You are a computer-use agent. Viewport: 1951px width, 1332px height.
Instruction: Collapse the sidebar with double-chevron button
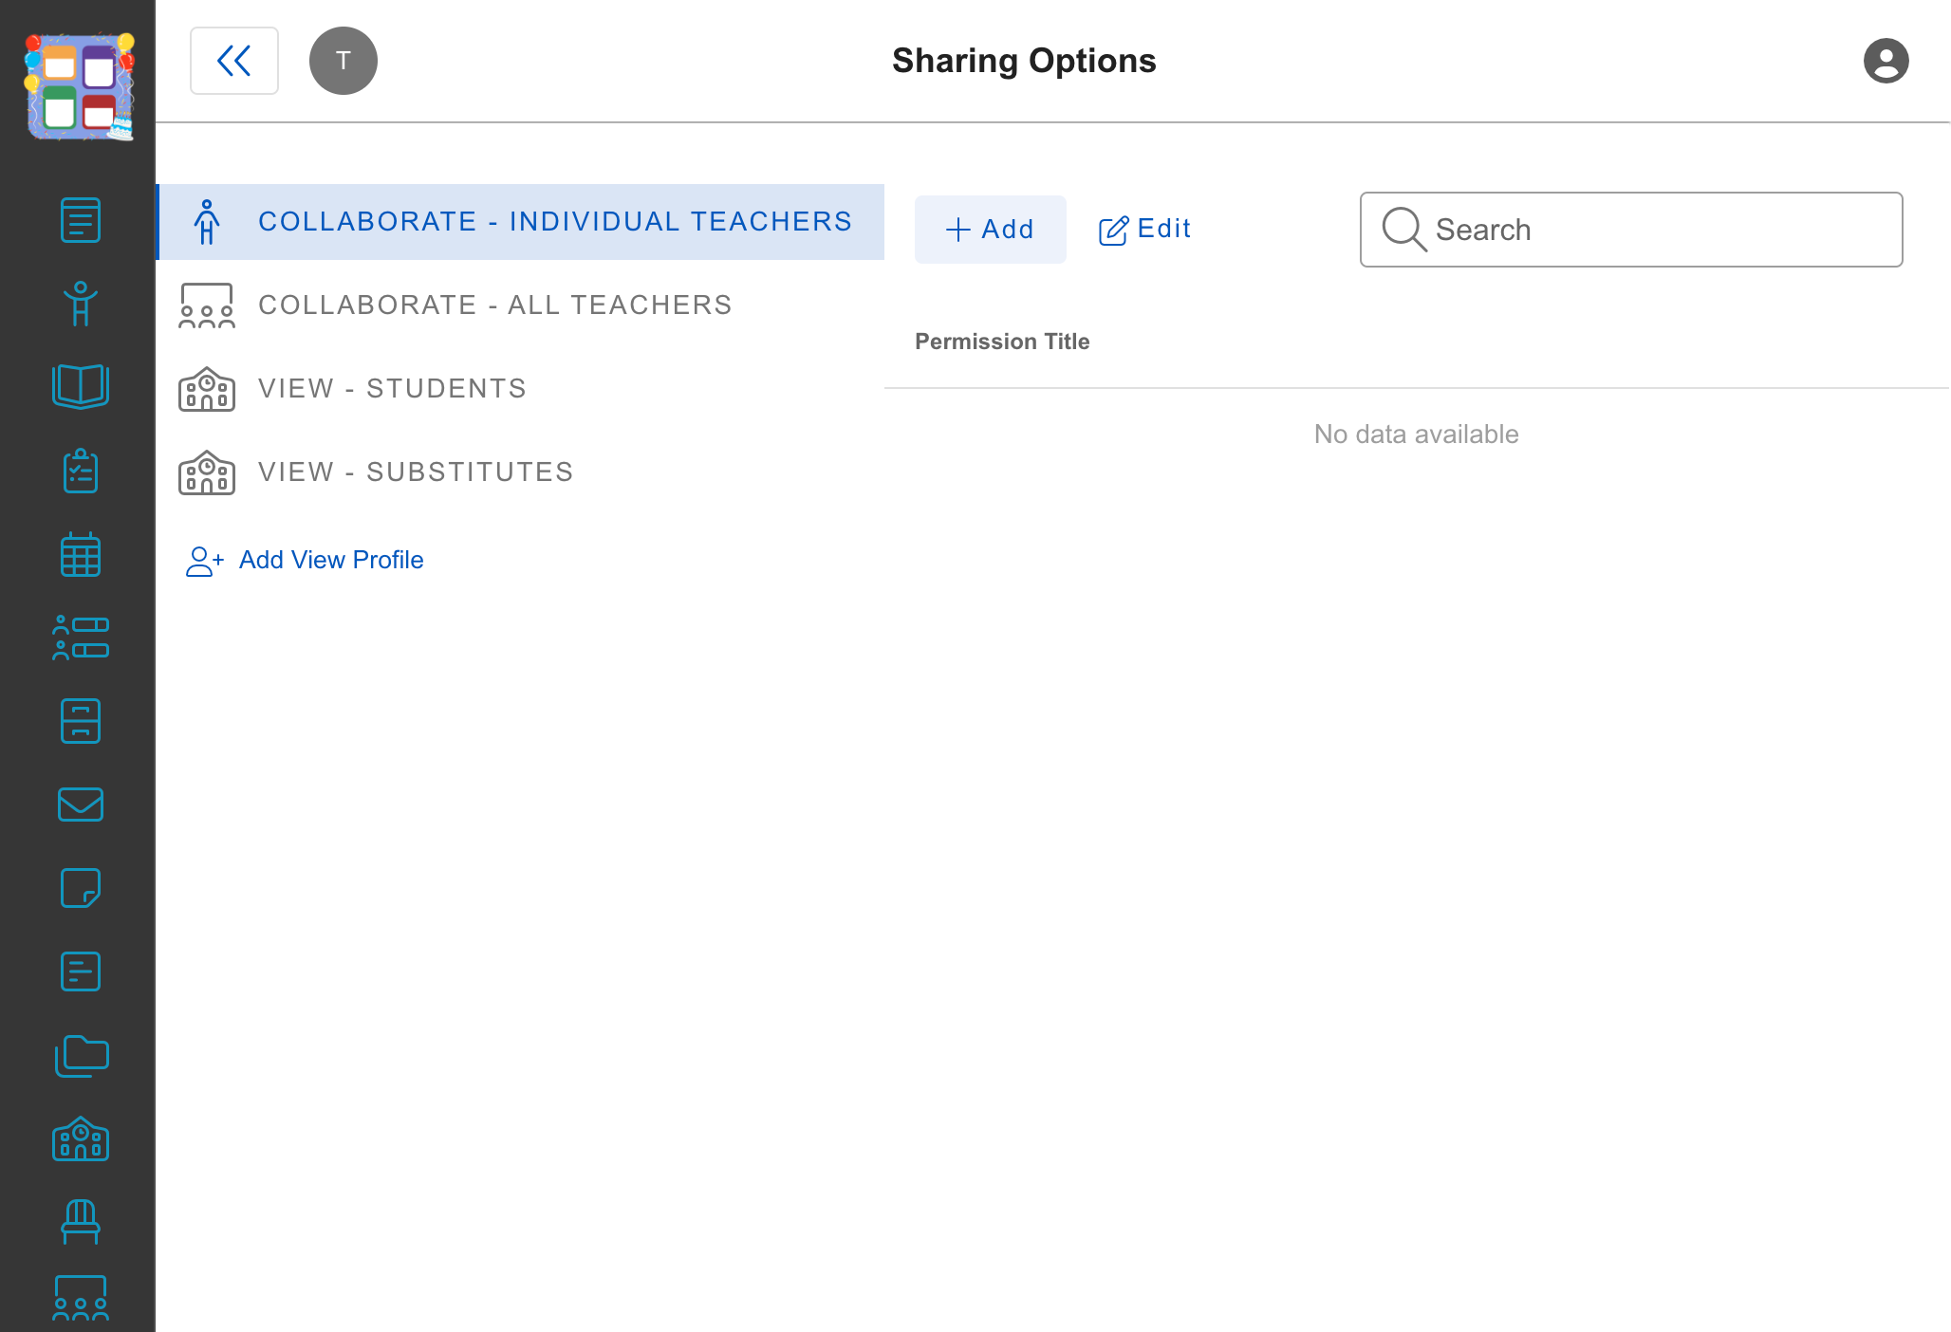234,61
